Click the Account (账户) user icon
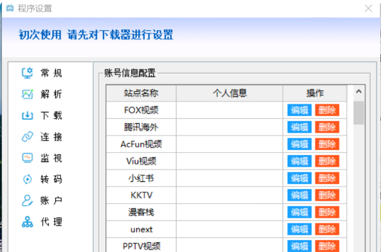This screenshot has height=252, width=381. [27, 201]
